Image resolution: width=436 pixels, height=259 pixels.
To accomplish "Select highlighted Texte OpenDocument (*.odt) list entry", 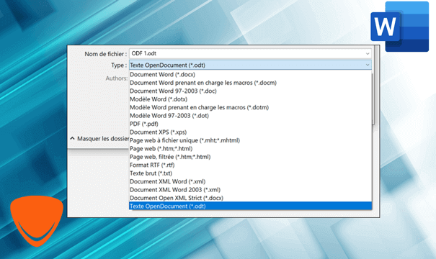I will tap(250, 206).
